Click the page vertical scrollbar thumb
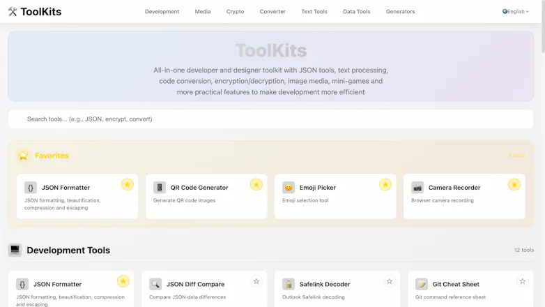Viewport: 545px width, 307px height. [x=543, y=27]
